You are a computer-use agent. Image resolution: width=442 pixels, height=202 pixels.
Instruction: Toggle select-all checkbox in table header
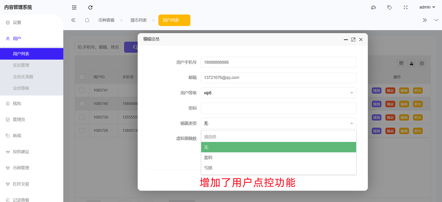pos(82,77)
